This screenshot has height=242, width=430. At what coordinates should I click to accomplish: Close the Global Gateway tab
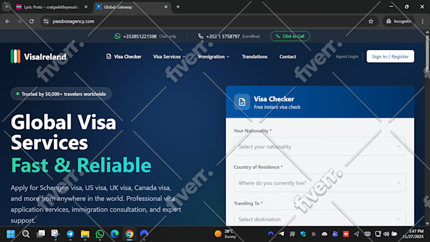point(166,7)
